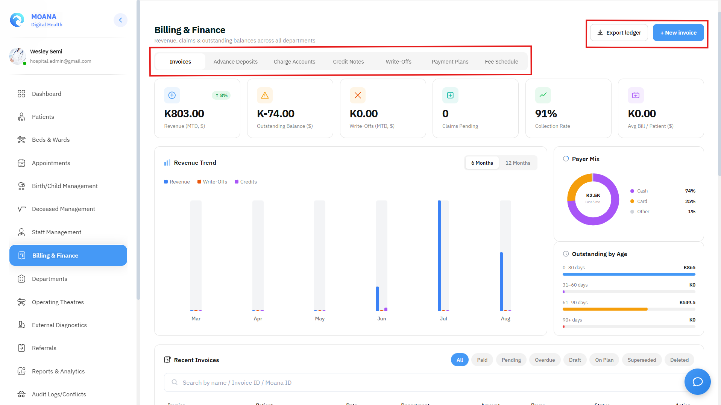Create a new invoice
Viewport: 721px width, 405px height.
[x=678, y=33]
